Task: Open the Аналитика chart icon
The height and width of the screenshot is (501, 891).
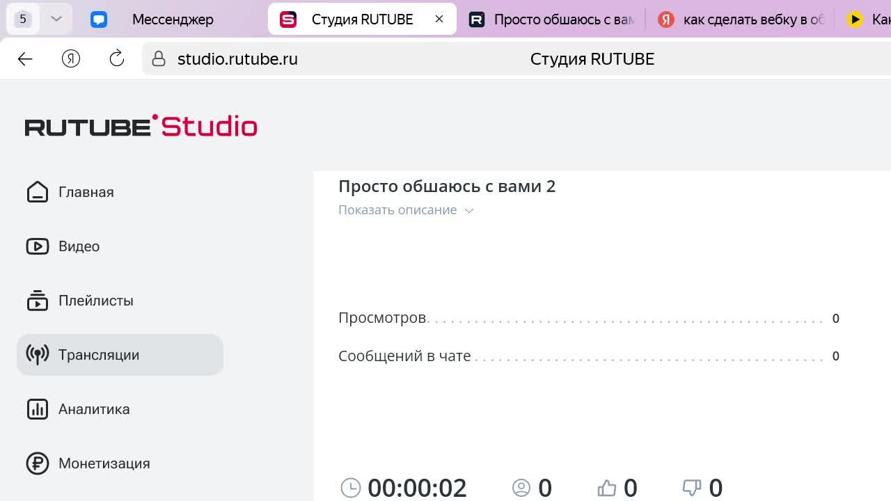Action: pos(38,409)
